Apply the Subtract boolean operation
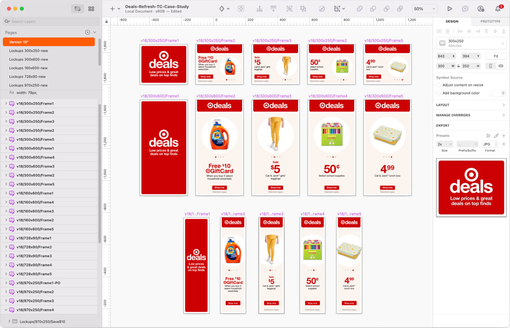Viewport: 510px width, 328px height. coord(373,9)
